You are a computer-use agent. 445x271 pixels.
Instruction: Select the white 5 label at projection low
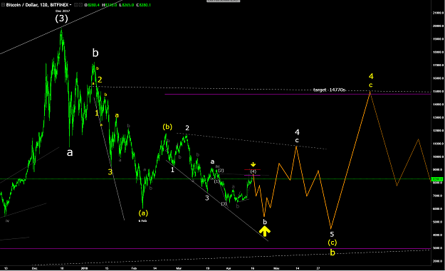(332, 235)
